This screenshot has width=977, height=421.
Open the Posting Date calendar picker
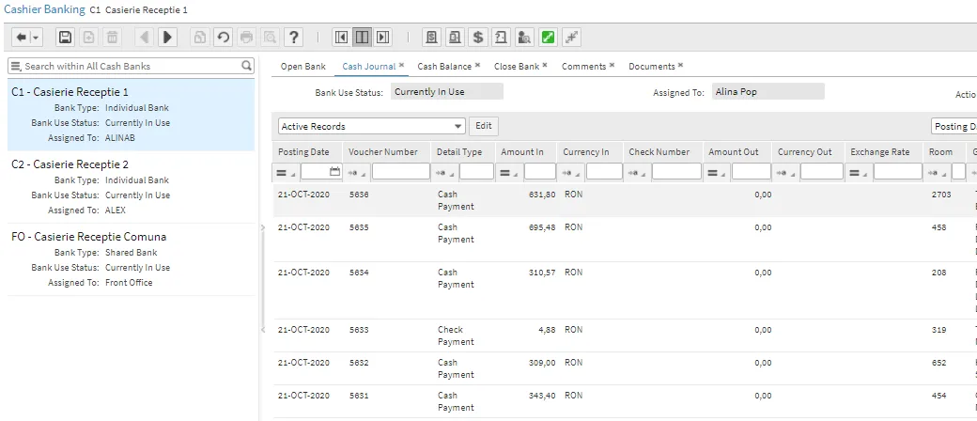335,172
